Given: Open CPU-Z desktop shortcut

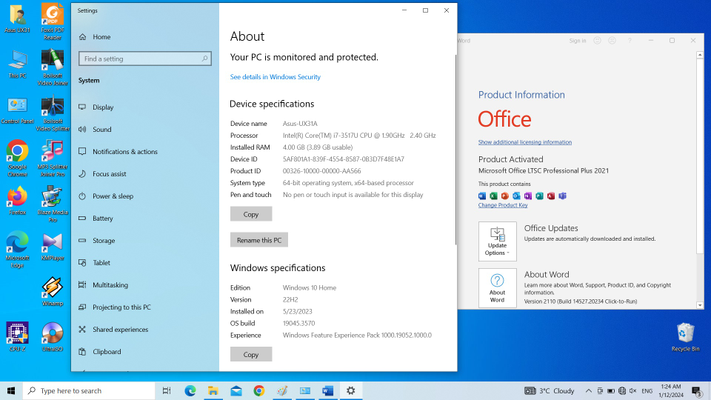Looking at the screenshot, I should [x=17, y=337].
